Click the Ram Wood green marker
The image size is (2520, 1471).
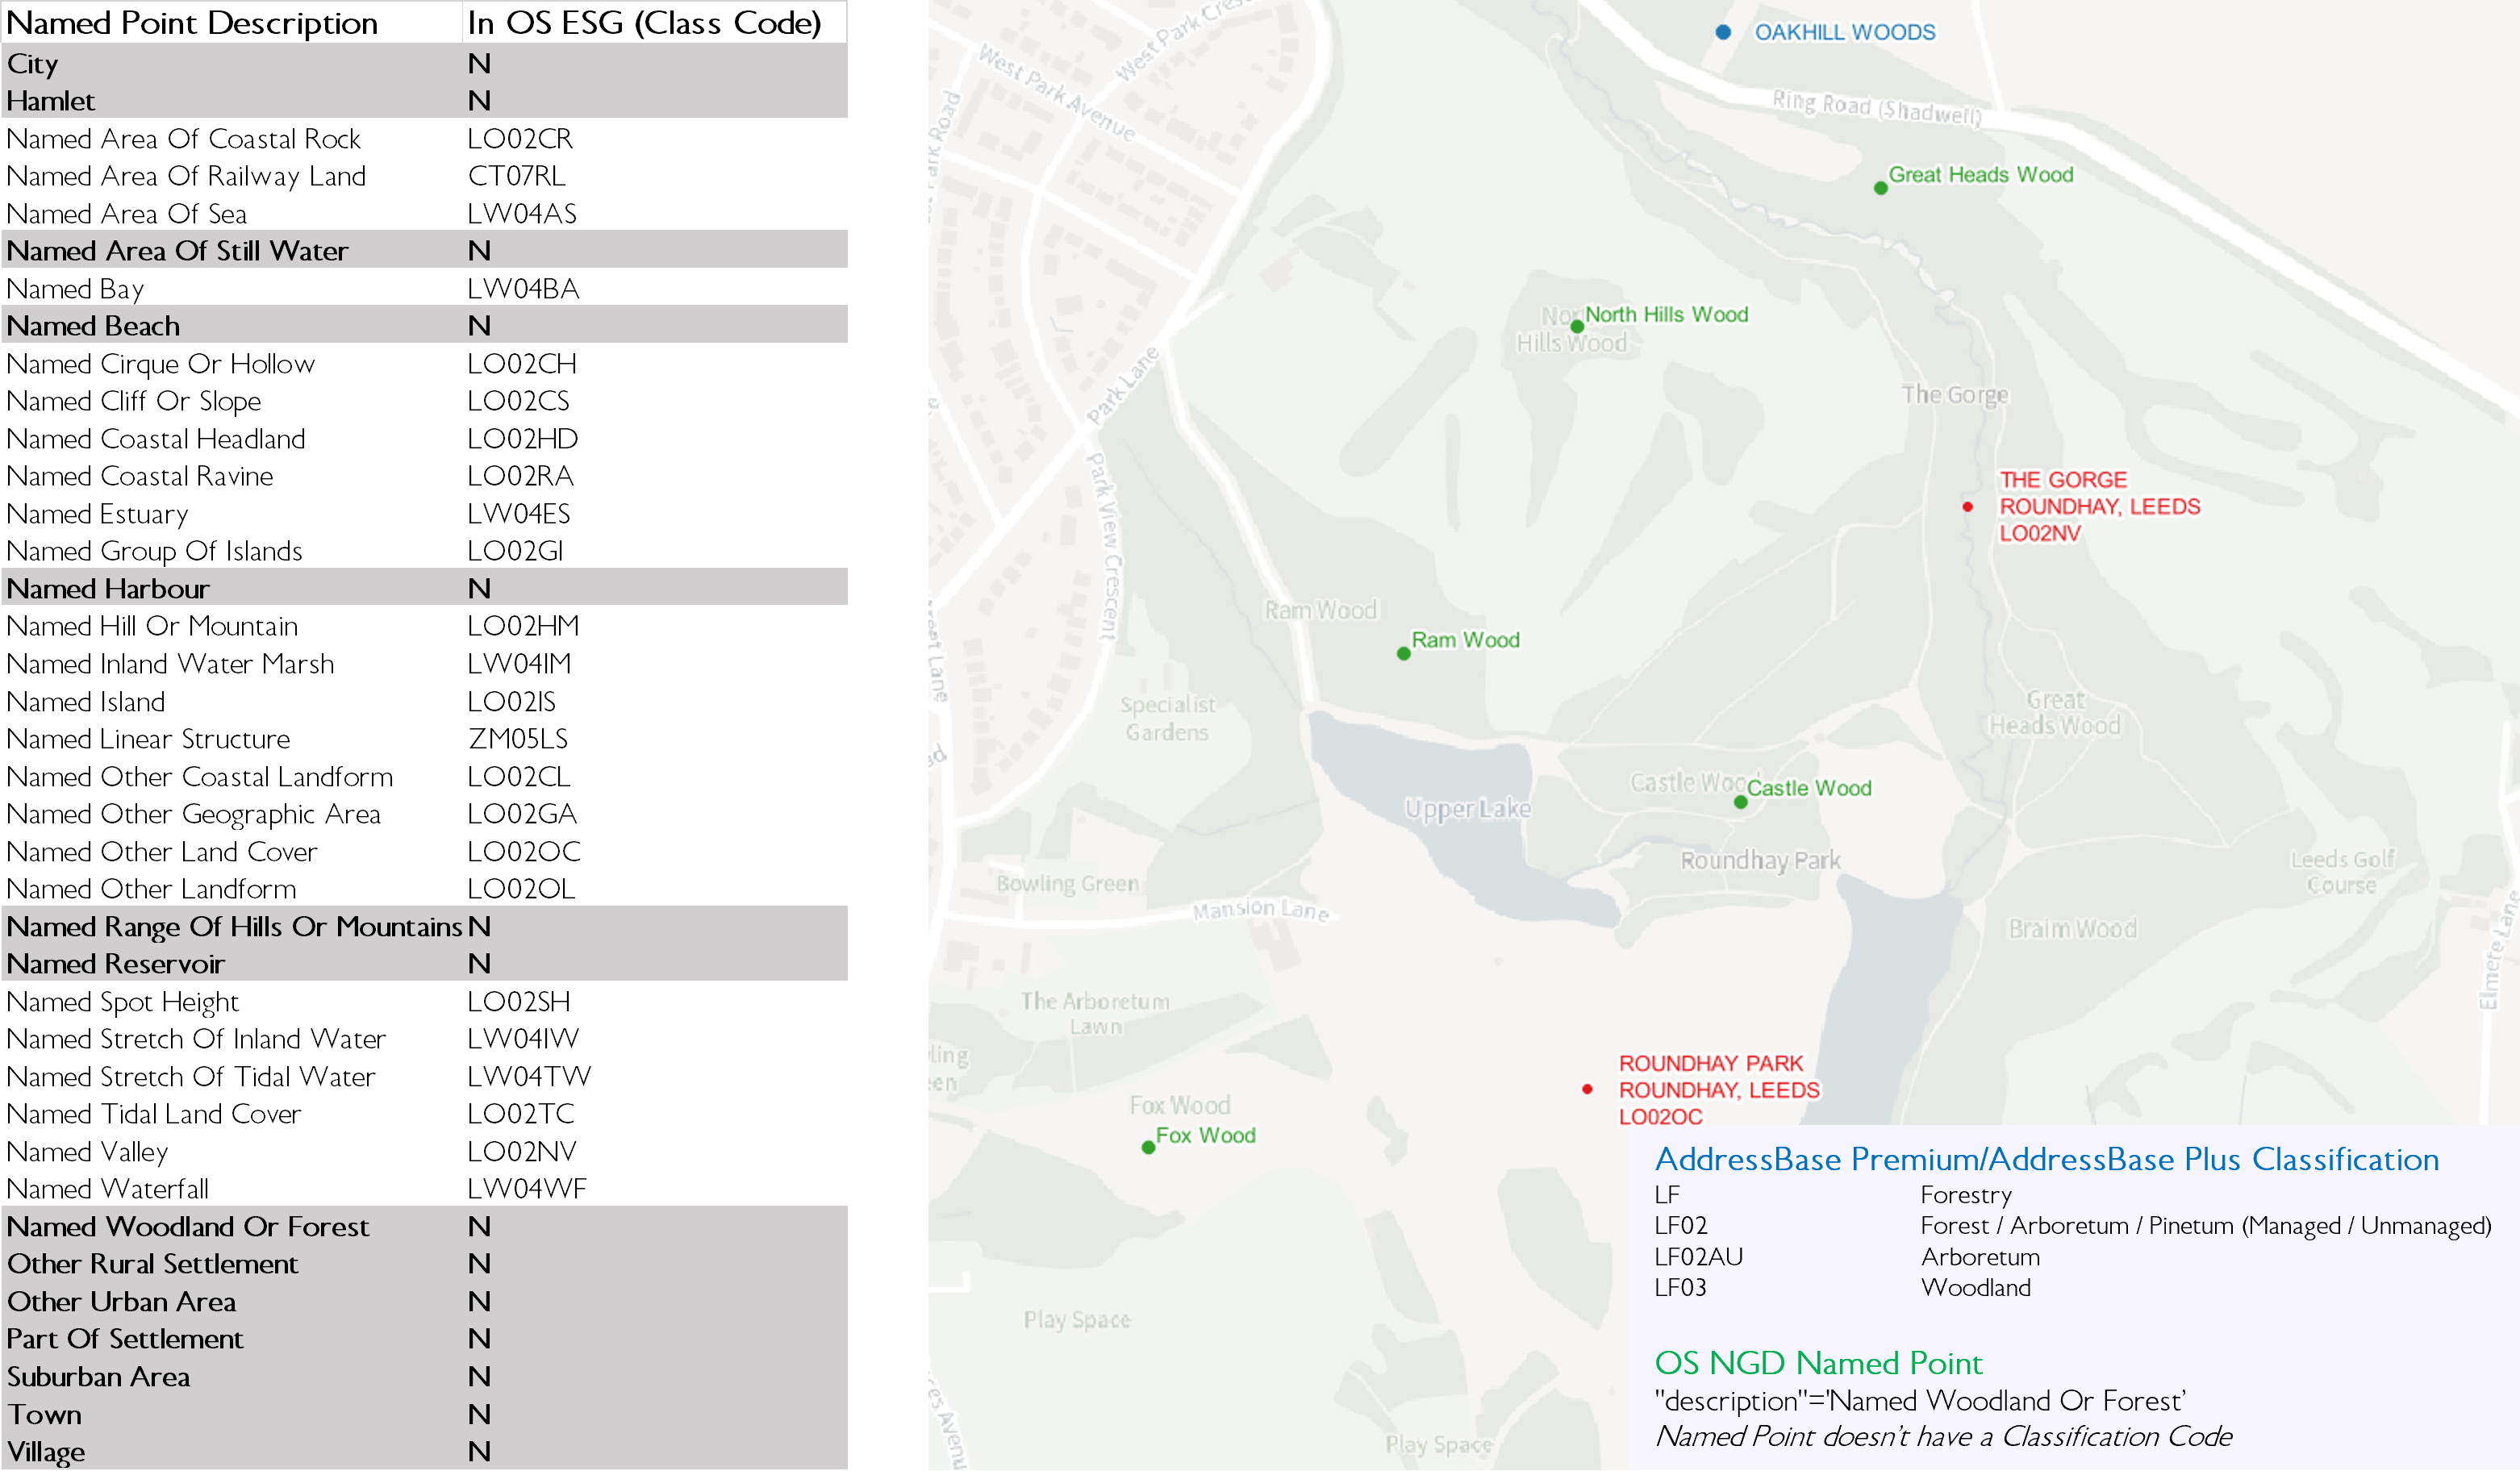click(x=1404, y=653)
